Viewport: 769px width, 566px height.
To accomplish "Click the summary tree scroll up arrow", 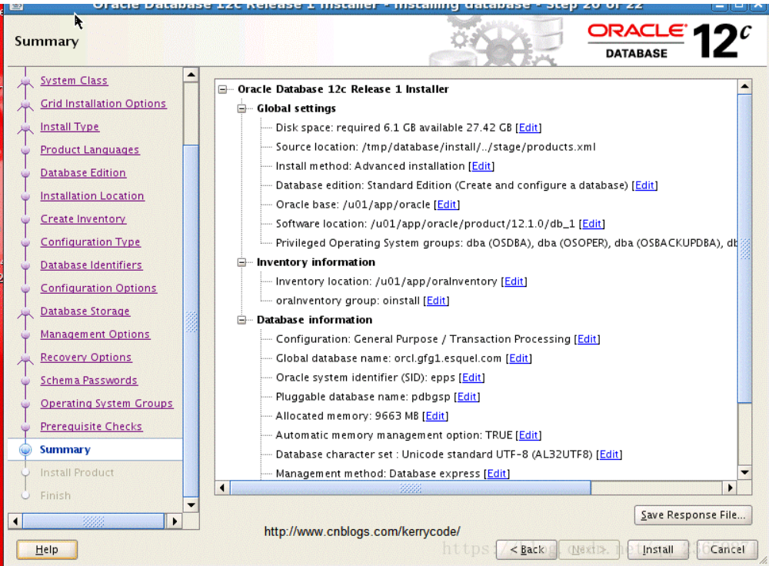I will 744,87.
